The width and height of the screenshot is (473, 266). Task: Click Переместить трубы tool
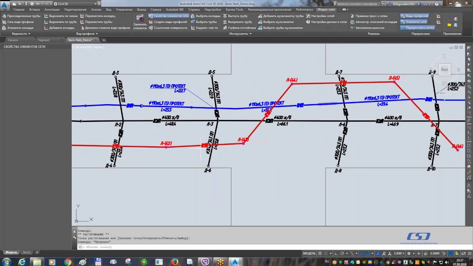pyautogui.click(x=96, y=22)
